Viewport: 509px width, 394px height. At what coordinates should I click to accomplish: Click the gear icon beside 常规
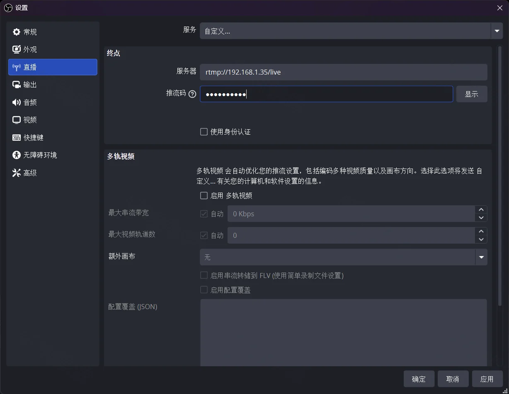pyautogui.click(x=17, y=32)
